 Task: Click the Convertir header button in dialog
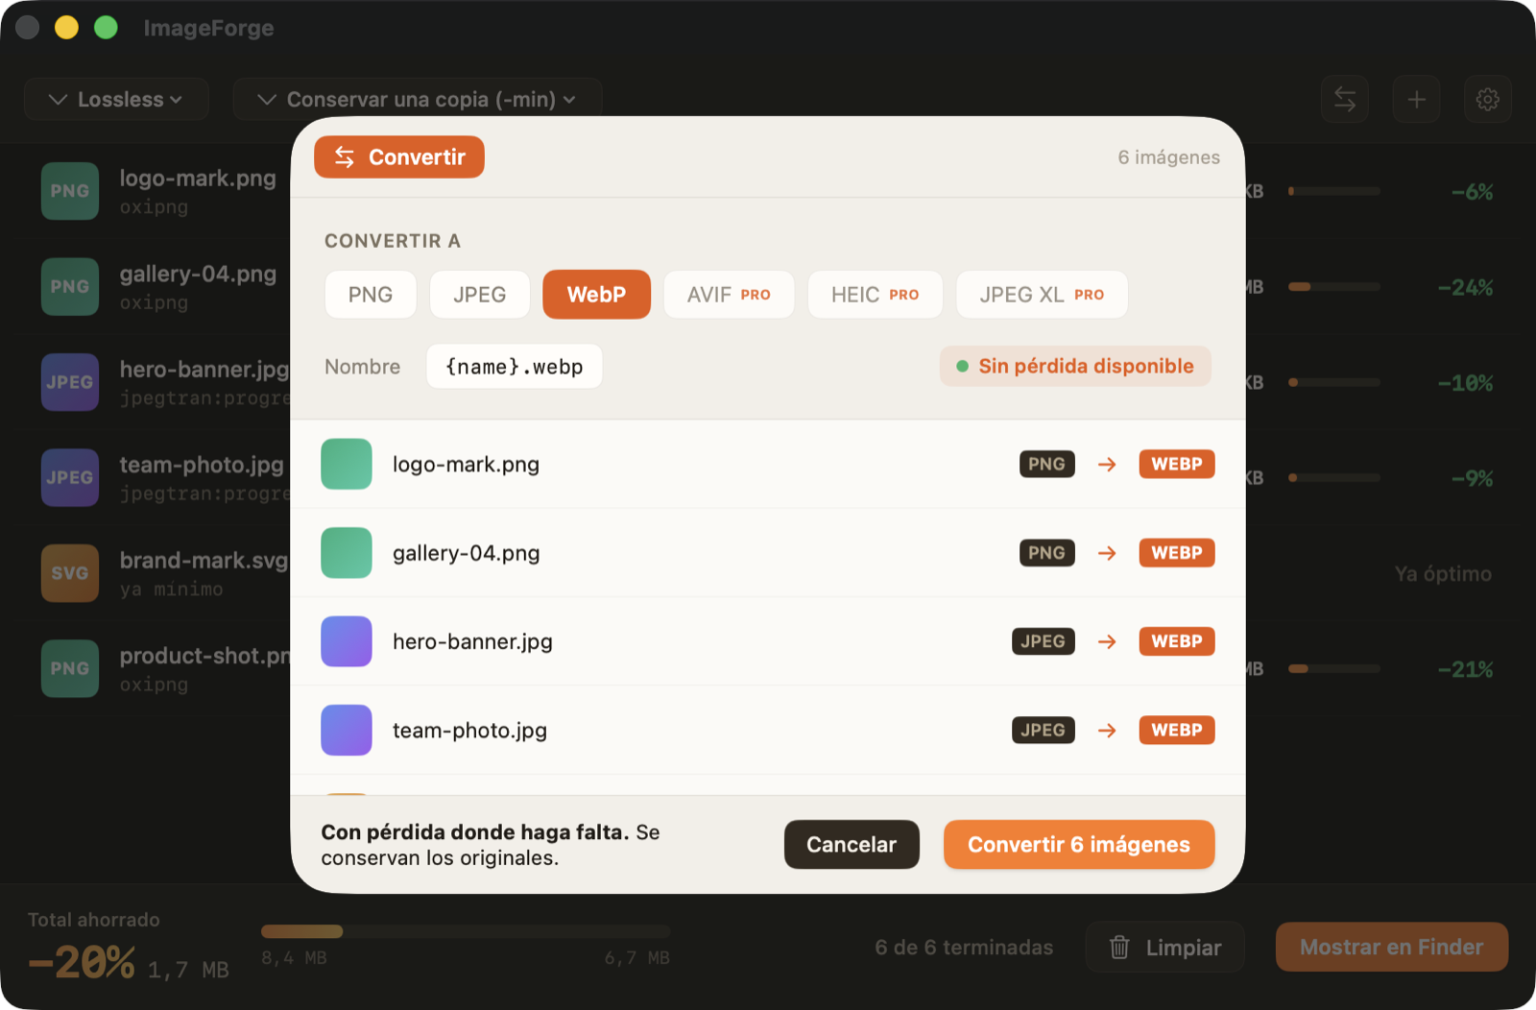click(x=399, y=157)
